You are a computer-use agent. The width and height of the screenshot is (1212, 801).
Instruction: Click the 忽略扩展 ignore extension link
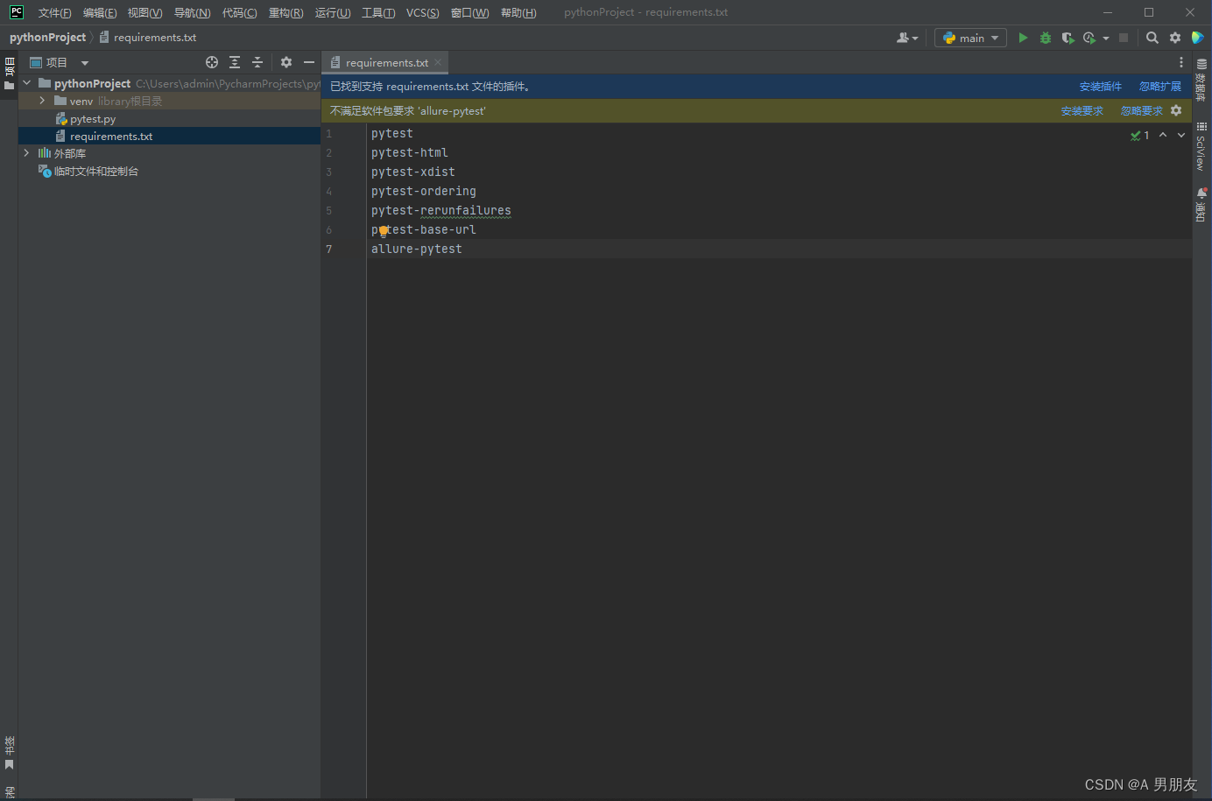tap(1159, 86)
